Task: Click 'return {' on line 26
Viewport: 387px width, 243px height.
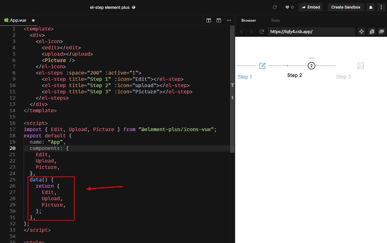Action: pos(47,186)
